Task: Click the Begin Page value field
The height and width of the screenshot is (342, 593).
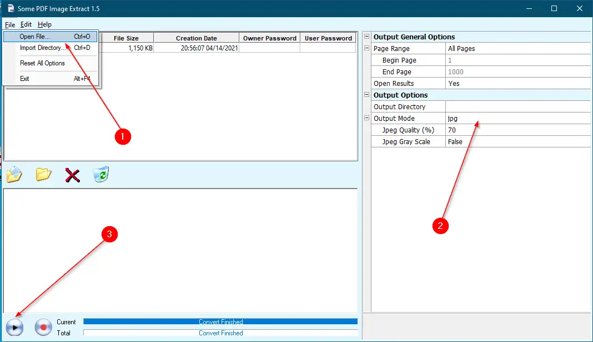Action: (x=518, y=60)
